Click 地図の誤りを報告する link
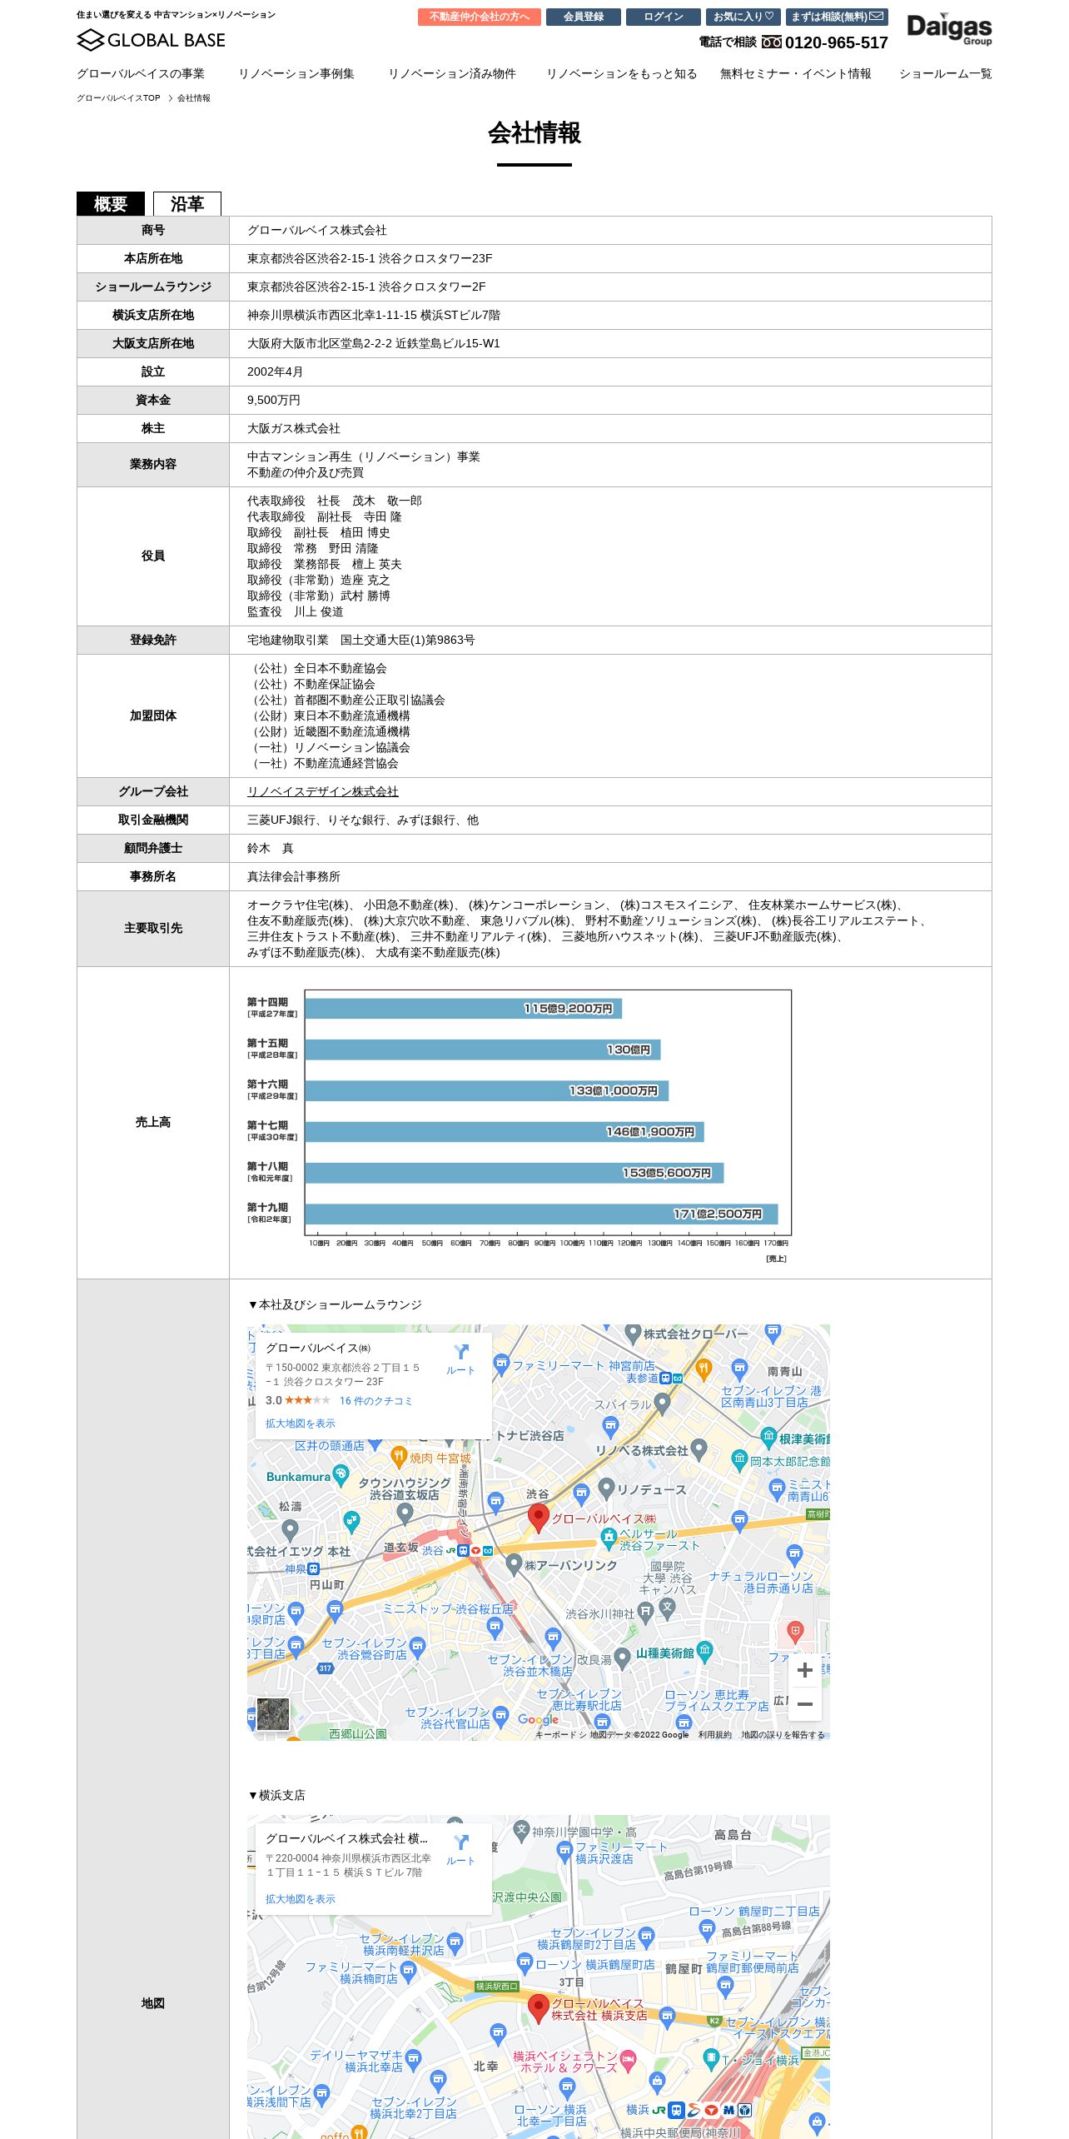The height and width of the screenshot is (2139, 1069). [x=783, y=1735]
